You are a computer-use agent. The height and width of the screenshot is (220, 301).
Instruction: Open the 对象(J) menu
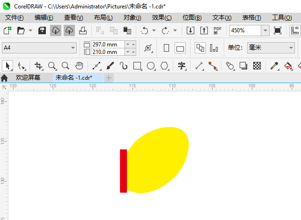point(132,18)
